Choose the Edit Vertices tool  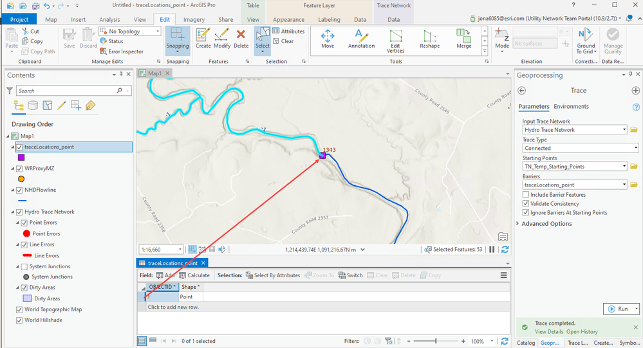[395, 41]
